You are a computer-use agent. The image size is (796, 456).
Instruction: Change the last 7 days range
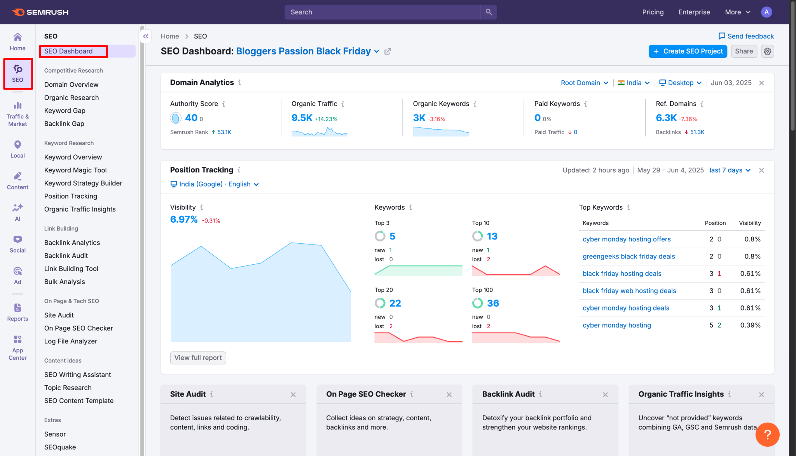pos(730,170)
